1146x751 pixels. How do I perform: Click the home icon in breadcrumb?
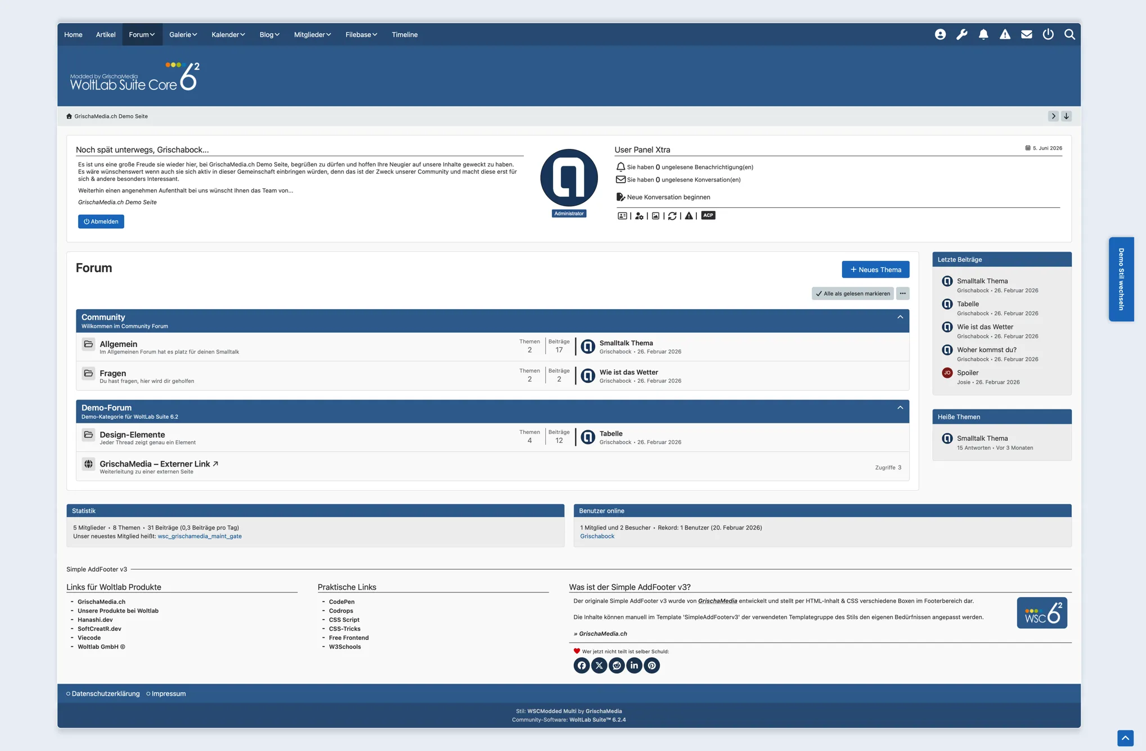69,116
